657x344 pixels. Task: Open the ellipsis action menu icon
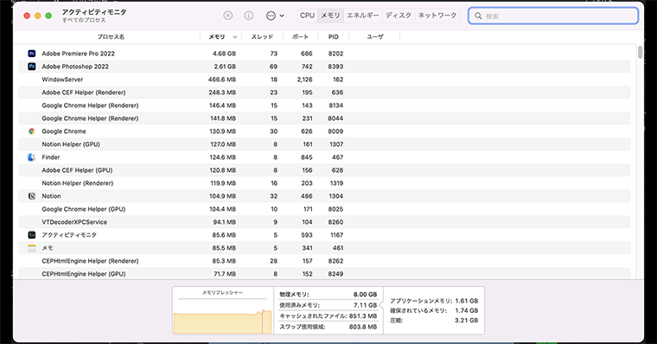click(x=271, y=16)
